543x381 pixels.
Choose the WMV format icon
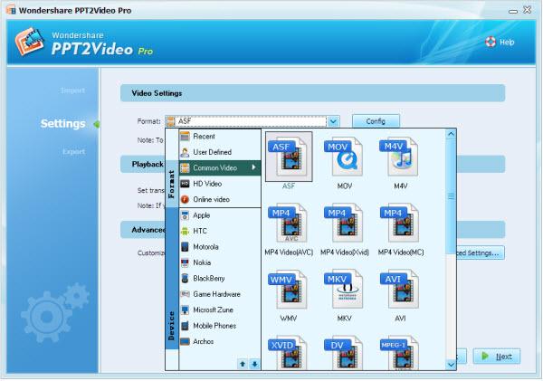pos(289,290)
